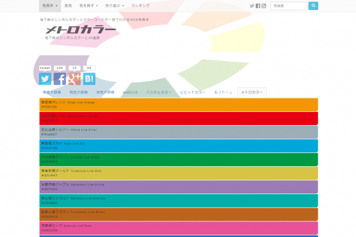Open the small Twitter icon in navbar
Screen dimensions: 356x237
(x=252, y=6)
